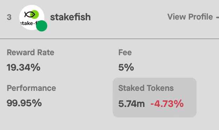This screenshot has width=219, height=130.
Task: Select the 5% fee value
Action: tap(126, 67)
